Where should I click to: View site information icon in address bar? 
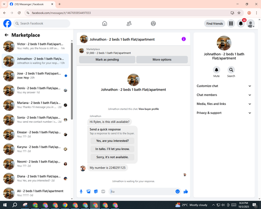28,13
